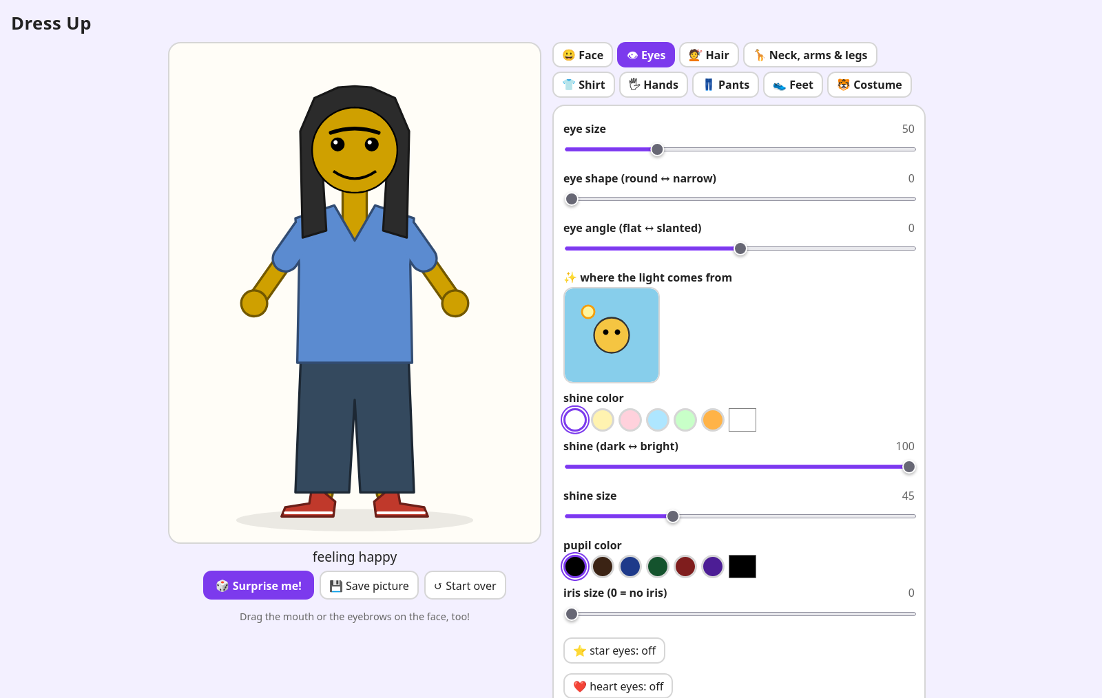Click the eye shape slider handle
The width and height of the screenshot is (1102, 698).
(572, 199)
